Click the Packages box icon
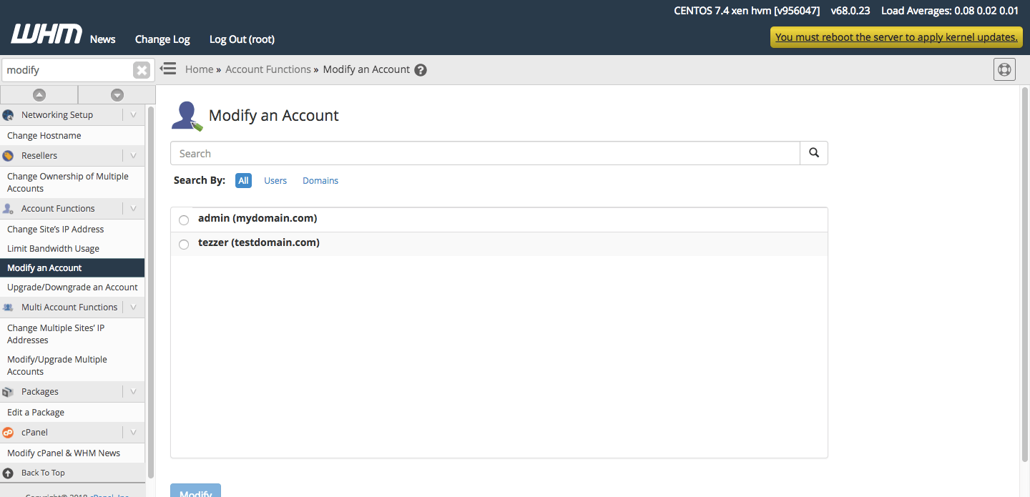This screenshot has width=1030, height=497. 8,392
